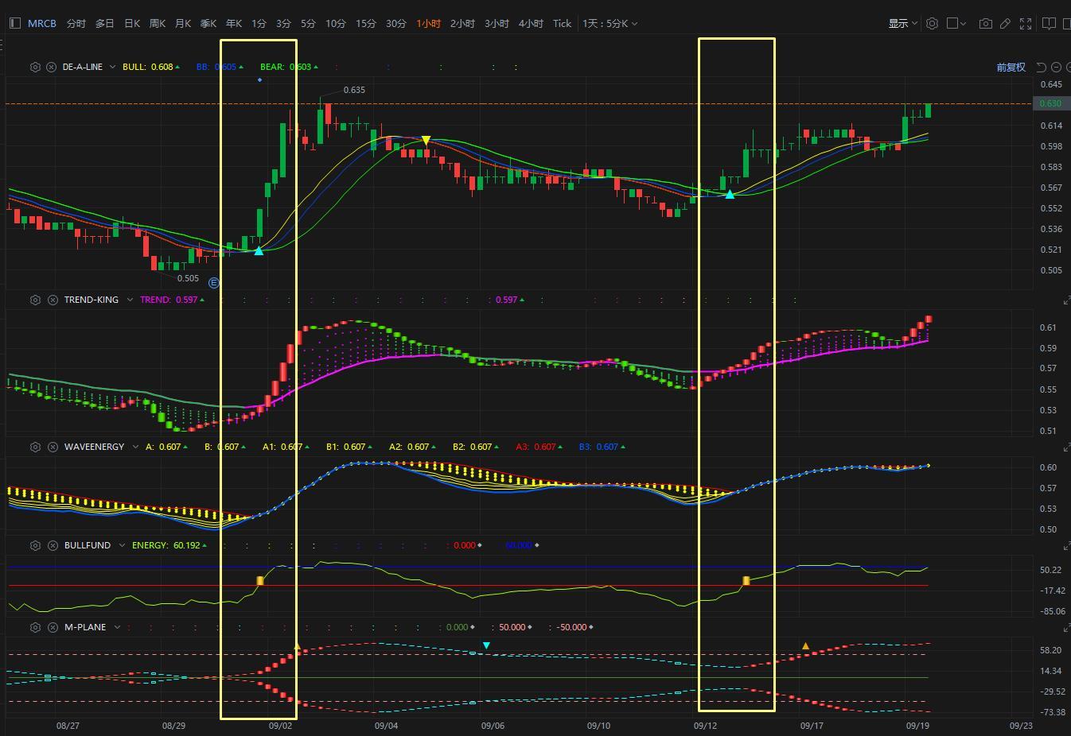The image size is (1071, 736).
Task: Click the 0.635 high price label
Action: (x=354, y=90)
